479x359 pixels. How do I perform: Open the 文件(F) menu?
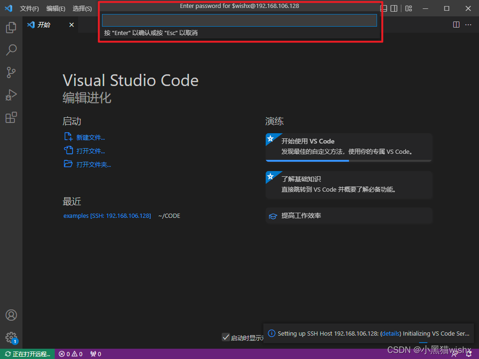[29, 8]
